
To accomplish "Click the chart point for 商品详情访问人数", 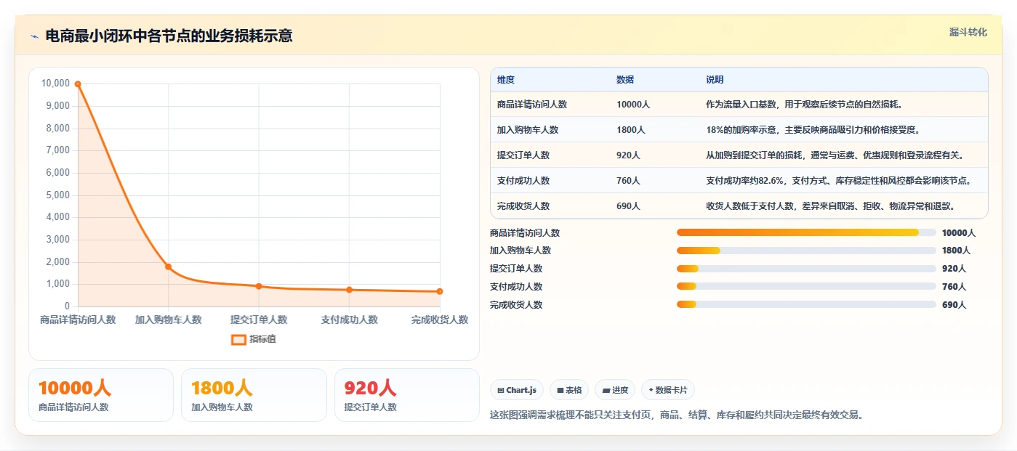I will (78, 84).
